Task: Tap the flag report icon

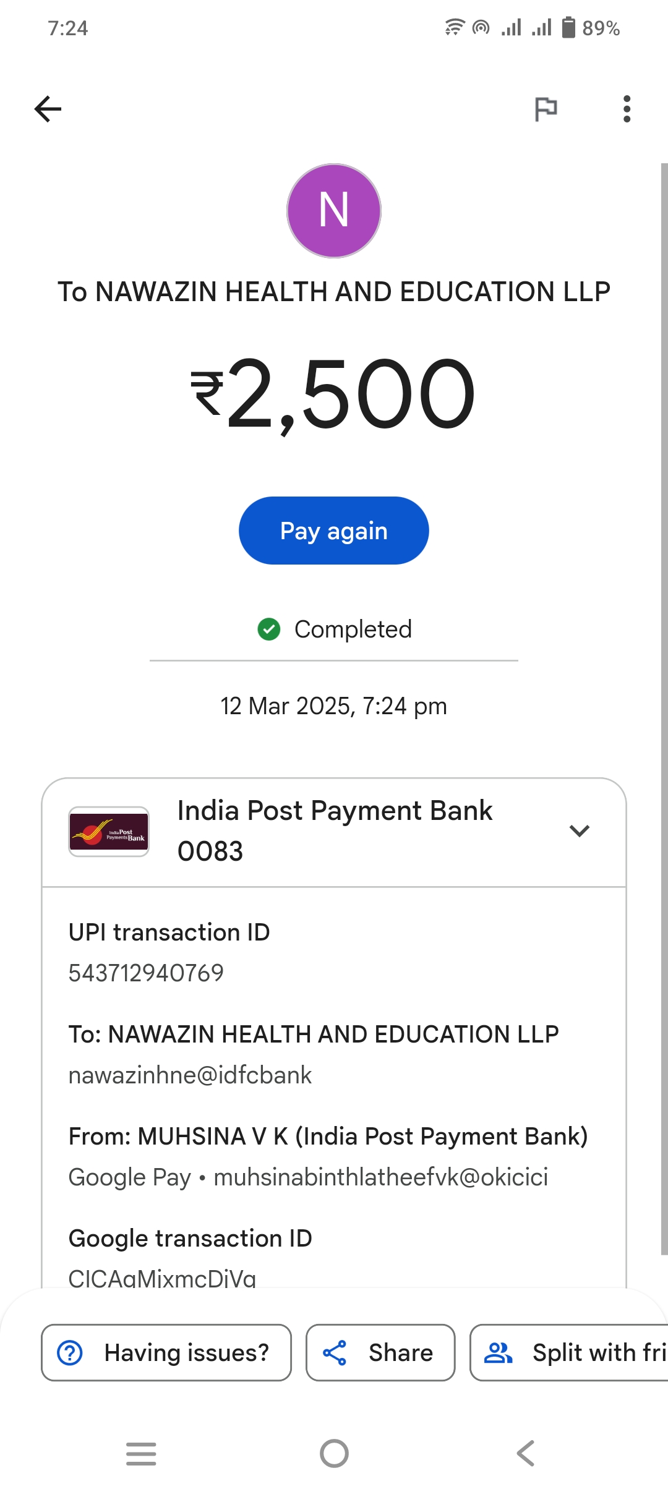Action: (546, 109)
